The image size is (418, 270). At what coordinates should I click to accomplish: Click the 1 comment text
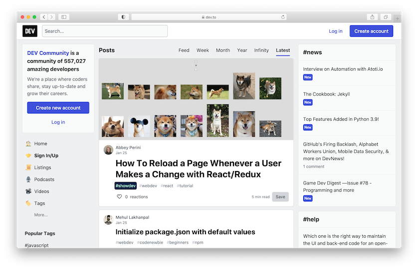313,167
